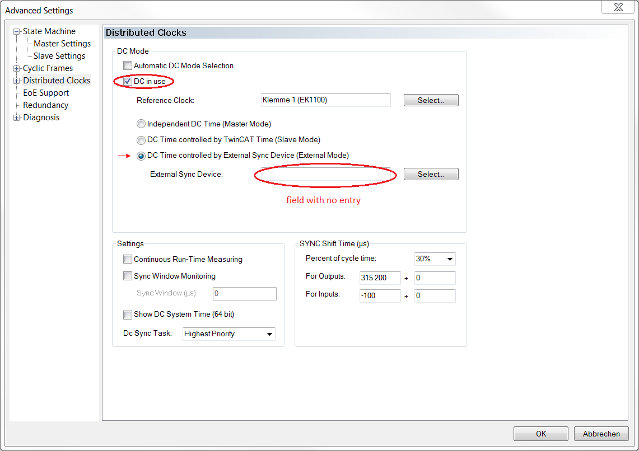This screenshot has height=451, width=639.
Task: Click Select button for Reference Clock
Action: click(x=431, y=100)
